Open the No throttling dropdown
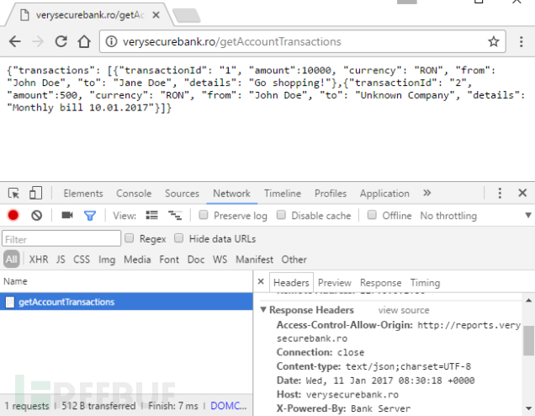The width and height of the screenshot is (535, 416). [x=475, y=216]
